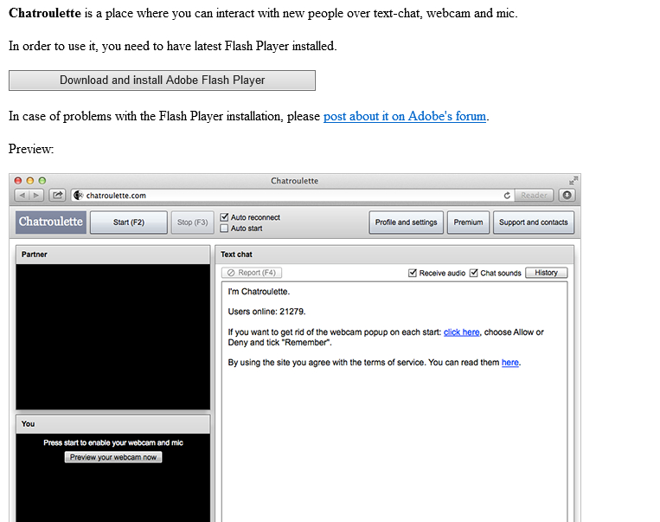Click the Reader button in address bar
Image resolution: width=660 pixels, height=522 pixels.
pos(534,196)
